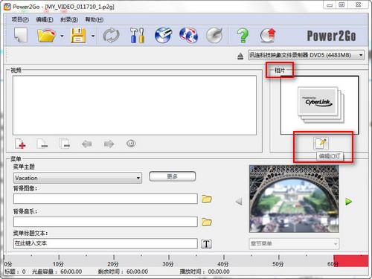Click the Eiffel Tower menu preview image
Screen dimensions: 372x279
294,199
